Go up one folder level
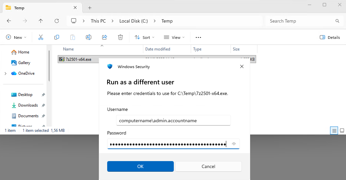 point(41,21)
